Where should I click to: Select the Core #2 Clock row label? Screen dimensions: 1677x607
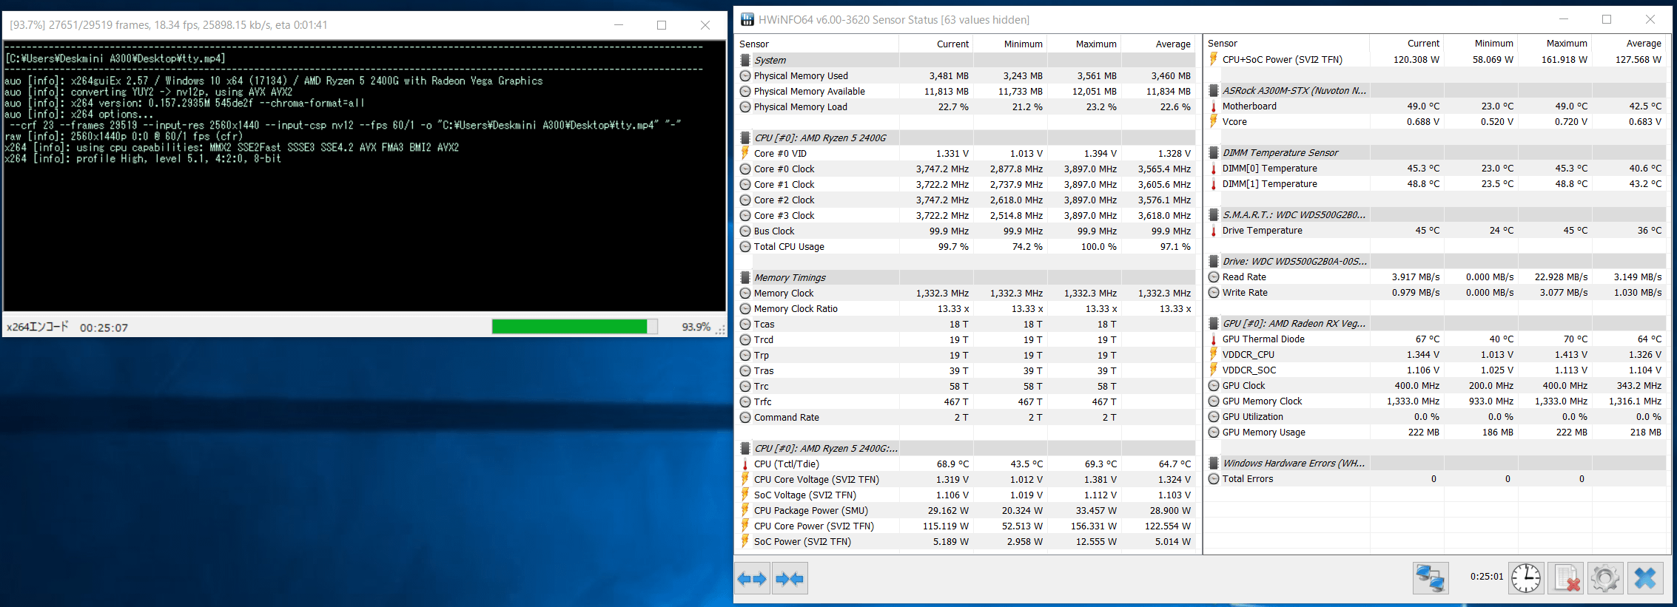pos(784,200)
